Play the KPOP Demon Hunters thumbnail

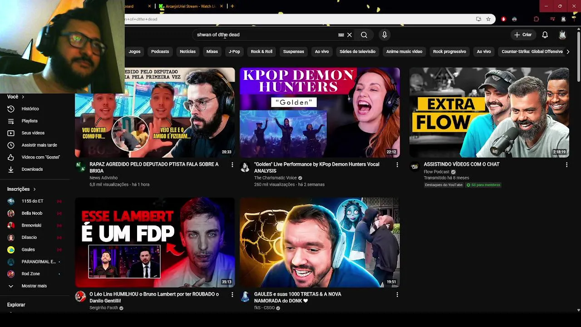pyautogui.click(x=320, y=113)
